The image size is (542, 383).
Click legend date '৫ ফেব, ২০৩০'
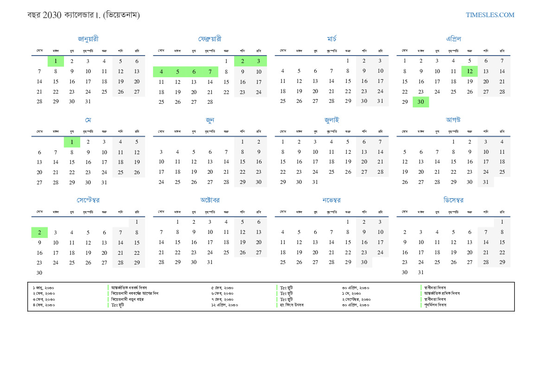click(x=222, y=288)
